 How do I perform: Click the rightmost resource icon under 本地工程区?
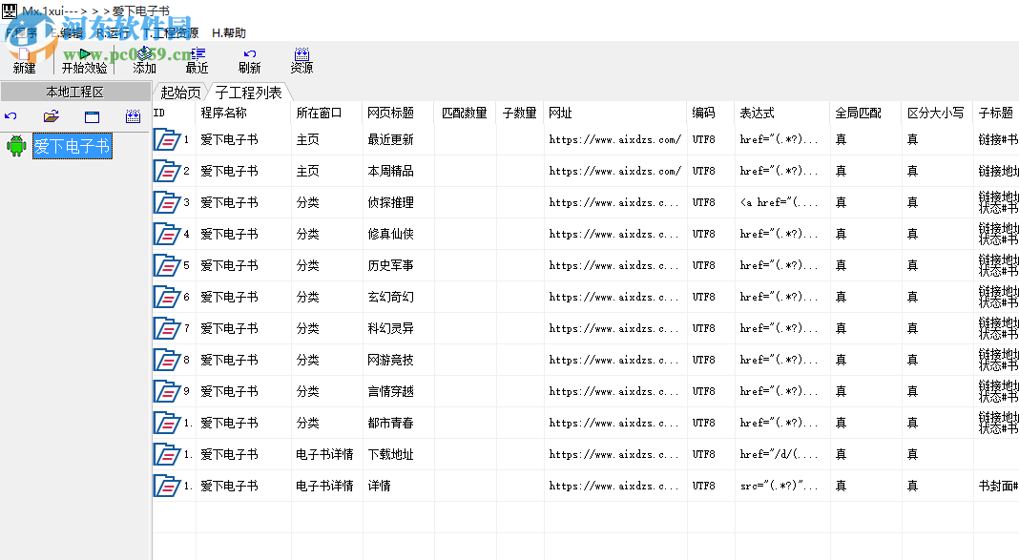pos(132,115)
